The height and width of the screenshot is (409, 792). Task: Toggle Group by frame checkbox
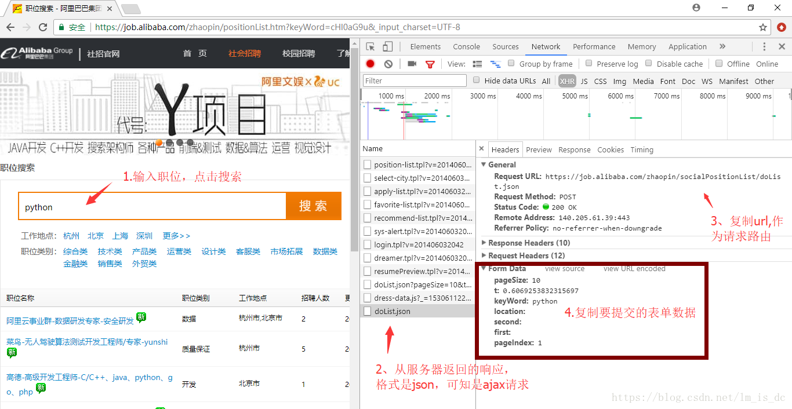coord(511,63)
